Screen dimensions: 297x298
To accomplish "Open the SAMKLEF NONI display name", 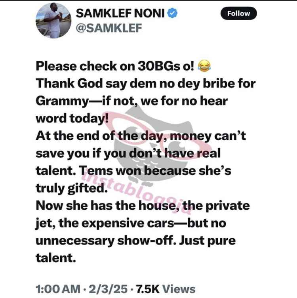I will [x=120, y=13].
